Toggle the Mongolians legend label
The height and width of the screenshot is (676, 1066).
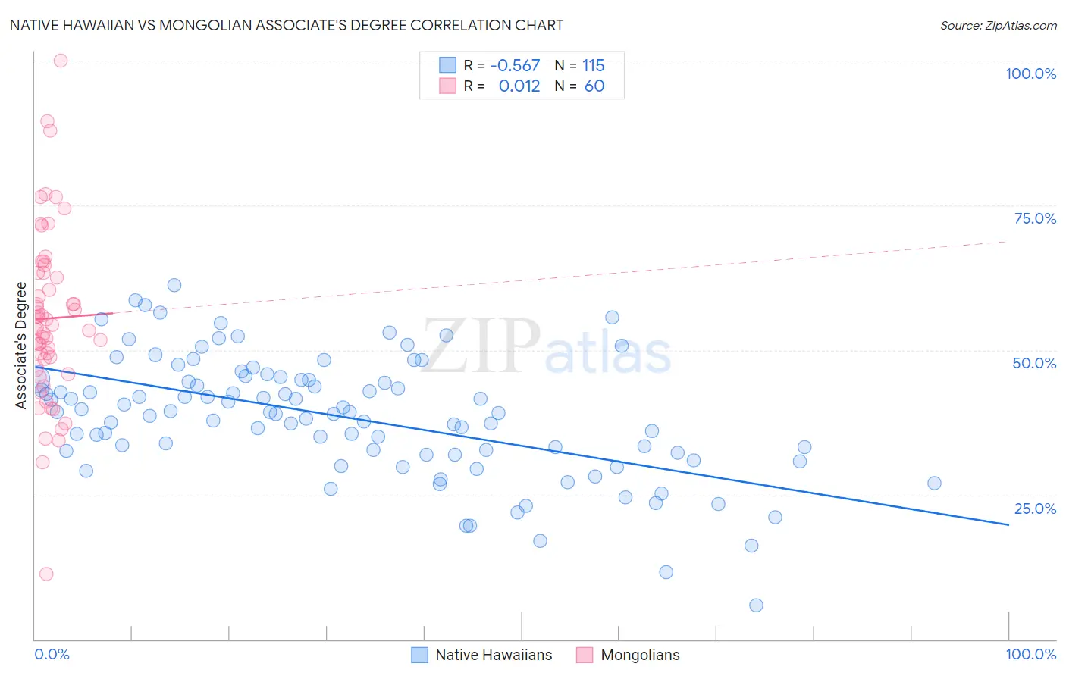click(x=640, y=655)
